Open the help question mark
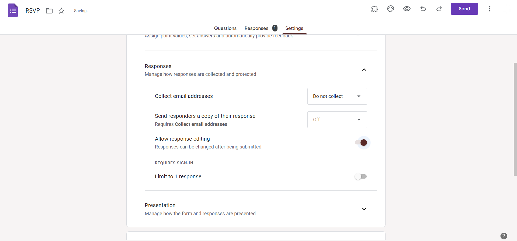517x241 pixels. (x=504, y=236)
